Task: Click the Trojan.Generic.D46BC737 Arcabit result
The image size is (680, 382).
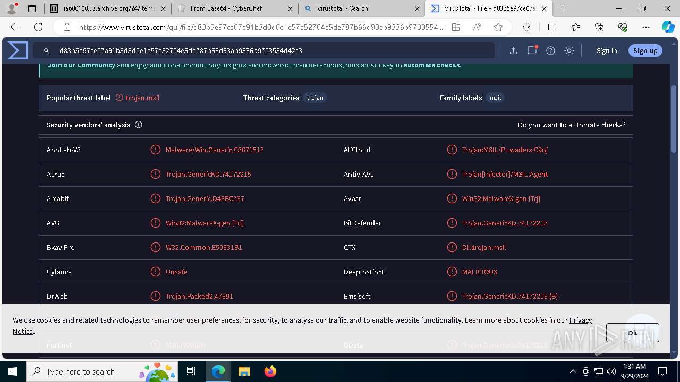Action: [x=205, y=199]
